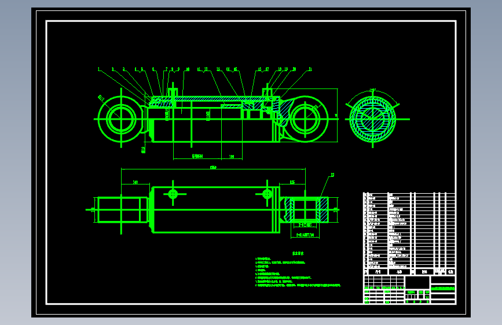This screenshot has width=502, height=325.
Task: Select the circular end-view cross section
Action: tap(372, 119)
